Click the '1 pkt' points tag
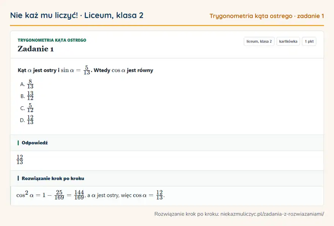The image size is (334, 226). [x=309, y=41]
